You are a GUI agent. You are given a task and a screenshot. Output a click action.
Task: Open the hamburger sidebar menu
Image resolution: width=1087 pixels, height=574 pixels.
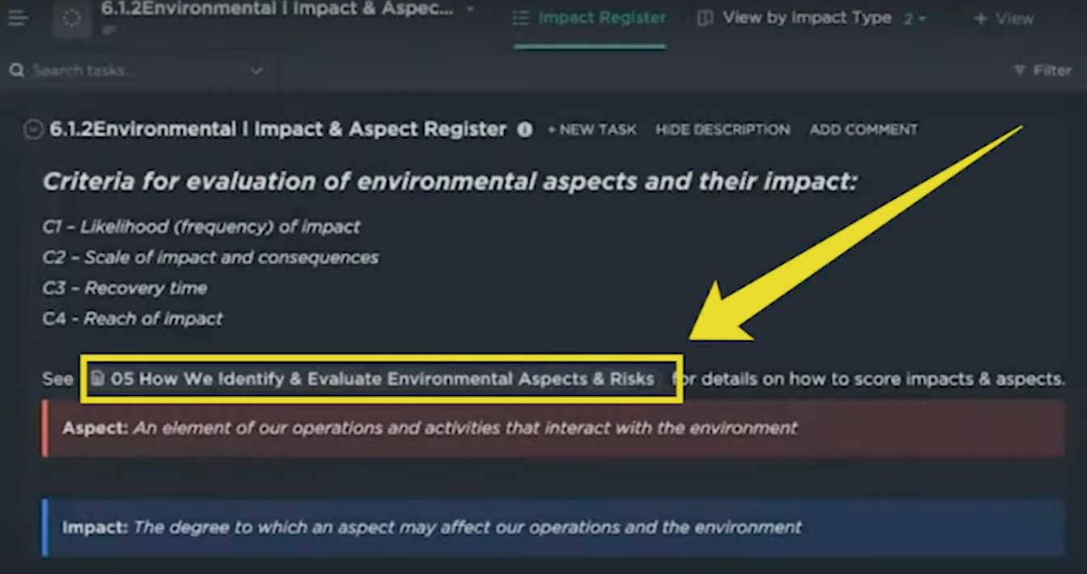[x=18, y=18]
